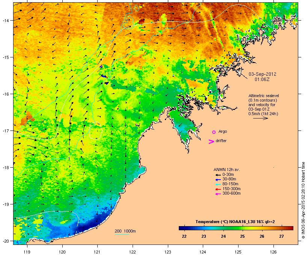This screenshot has height=255, width=308.
Task: Click the 30-80m depth label
Action: coord(229,179)
